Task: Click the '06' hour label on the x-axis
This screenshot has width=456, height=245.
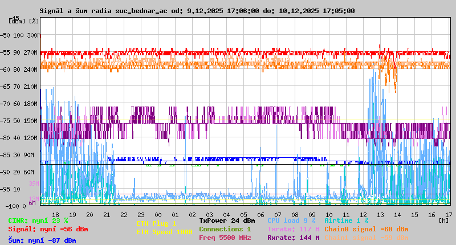Action: click(x=260, y=215)
